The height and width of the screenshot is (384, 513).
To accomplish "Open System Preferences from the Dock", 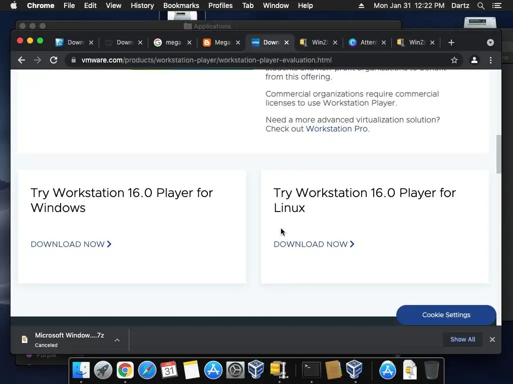I will 235,370.
